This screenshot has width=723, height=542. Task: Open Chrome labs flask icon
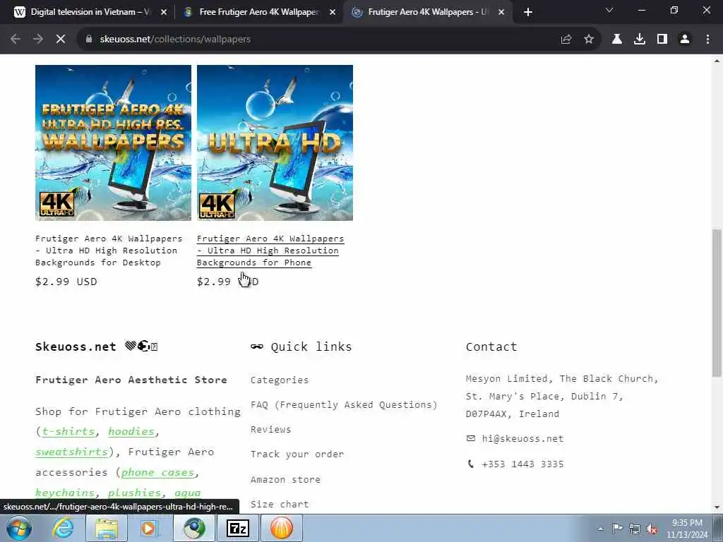click(x=617, y=40)
